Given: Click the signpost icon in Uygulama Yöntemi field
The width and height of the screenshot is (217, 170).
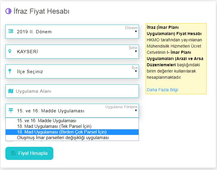Looking at the screenshot, I should (11, 111).
